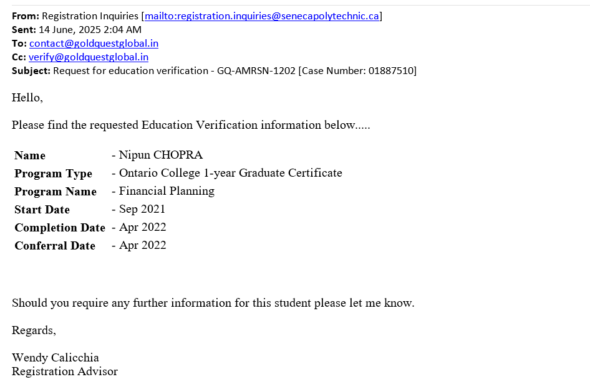Click the student name Nipun CHOPRA
Viewport: 590px width, 387px height.
(161, 155)
